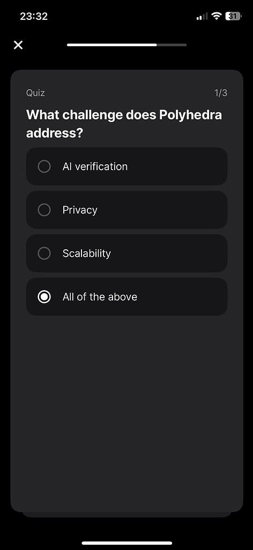The width and height of the screenshot is (253, 550).
Task: Tap the unfilled end of progress bar
Action: tap(172, 45)
